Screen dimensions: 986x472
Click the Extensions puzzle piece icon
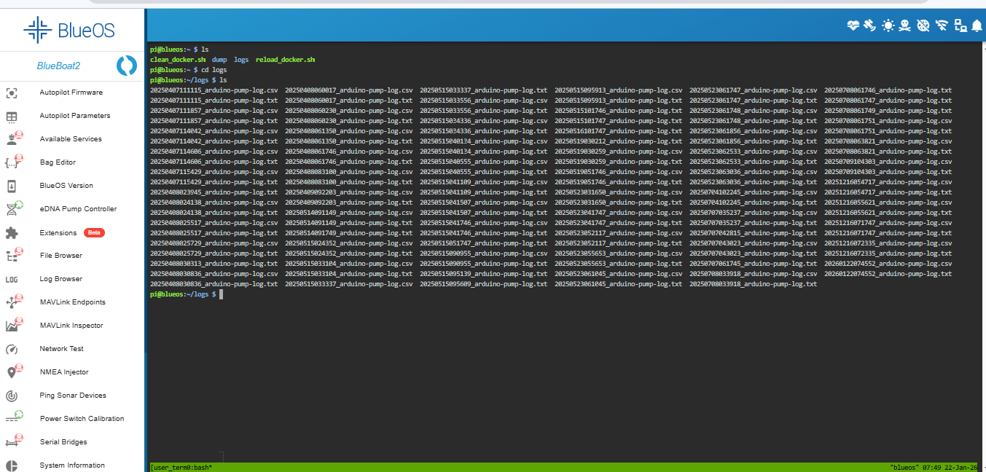click(12, 232)
